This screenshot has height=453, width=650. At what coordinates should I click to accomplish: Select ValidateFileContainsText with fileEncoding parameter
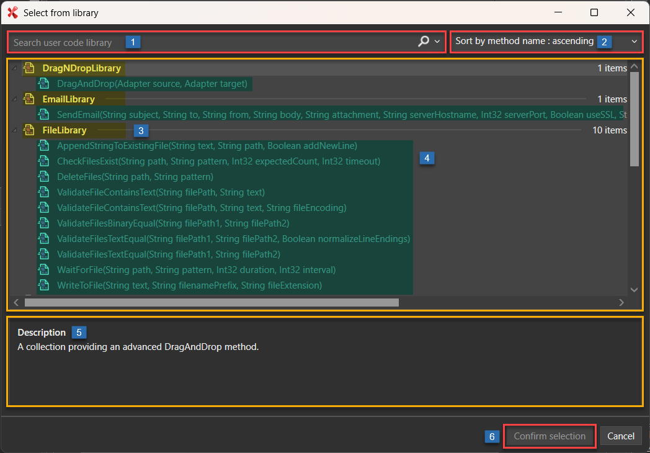202,207
